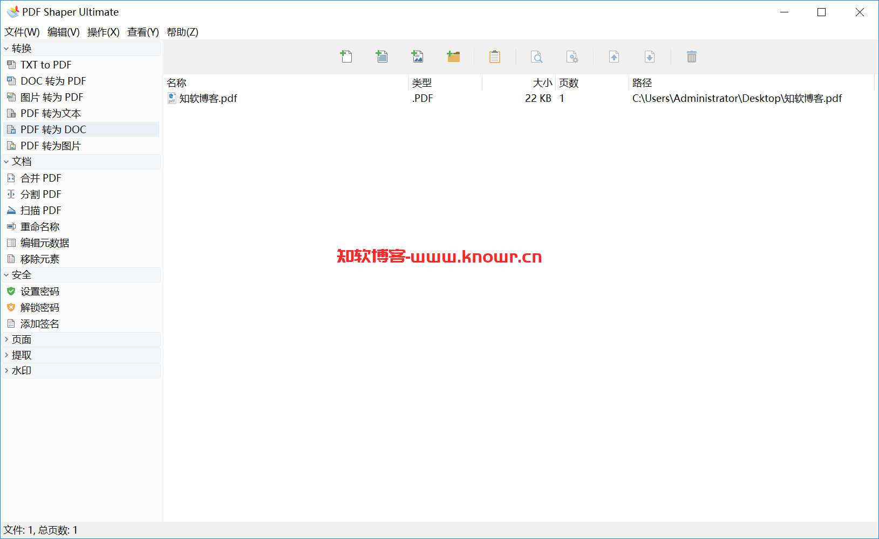Click the add image file toolbar icon
This screenshot has height=539, width=879.
417,56
